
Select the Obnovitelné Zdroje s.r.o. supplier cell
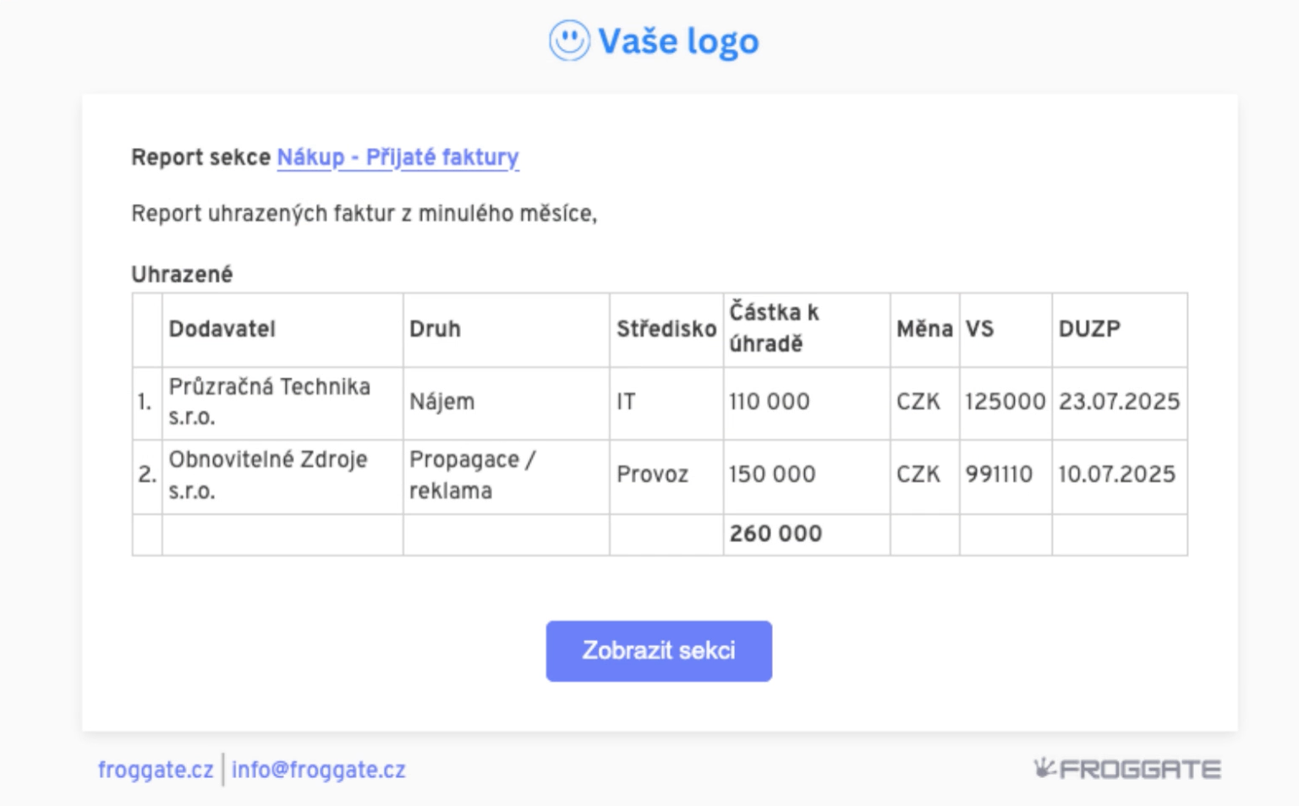click(268, 474)
